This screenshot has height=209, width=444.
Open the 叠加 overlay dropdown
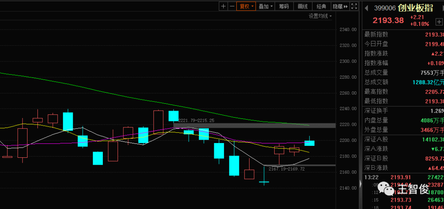[x=266, y=6]
